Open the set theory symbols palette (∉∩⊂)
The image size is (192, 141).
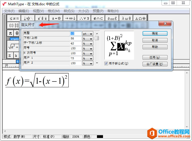(98, 18)
